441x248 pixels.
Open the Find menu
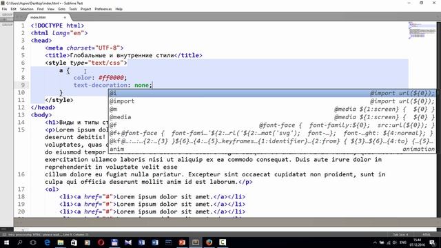click(40, 9)
